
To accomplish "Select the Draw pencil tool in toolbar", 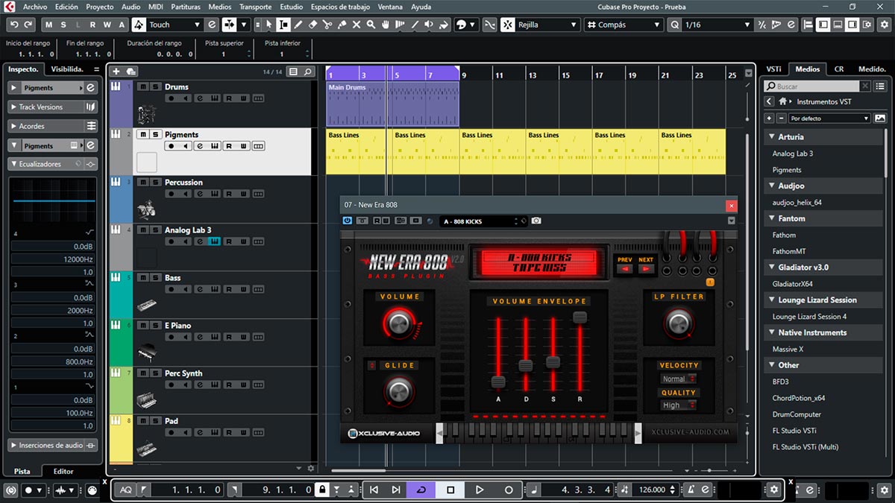I will pos(298,25).
